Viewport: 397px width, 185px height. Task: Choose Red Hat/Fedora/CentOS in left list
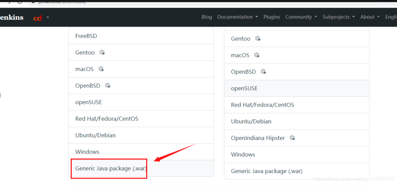pyautogui.click(x=141, y=118)
